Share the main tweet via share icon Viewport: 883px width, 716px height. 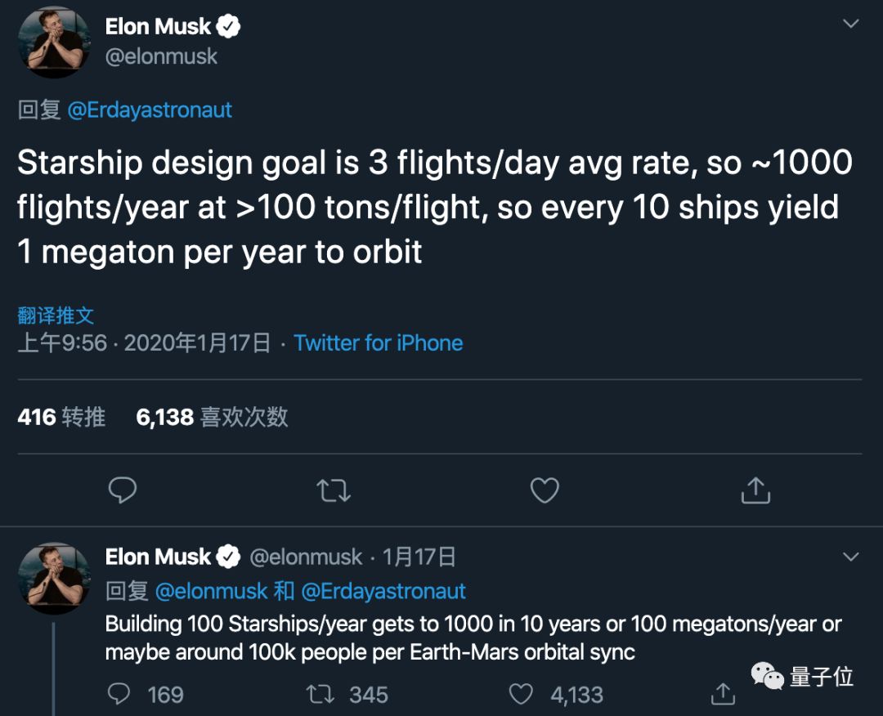pyautogui.click(x=755, y=490)
